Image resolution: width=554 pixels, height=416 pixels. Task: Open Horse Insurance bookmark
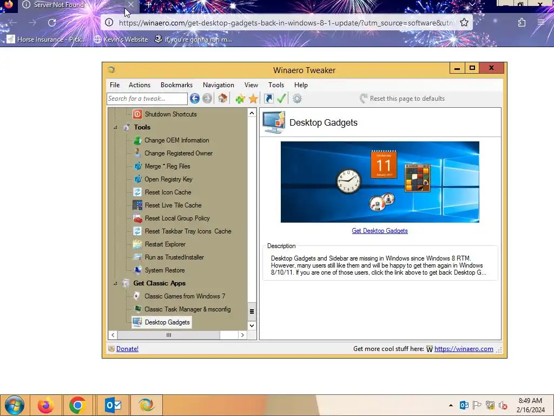coord(46,39)
